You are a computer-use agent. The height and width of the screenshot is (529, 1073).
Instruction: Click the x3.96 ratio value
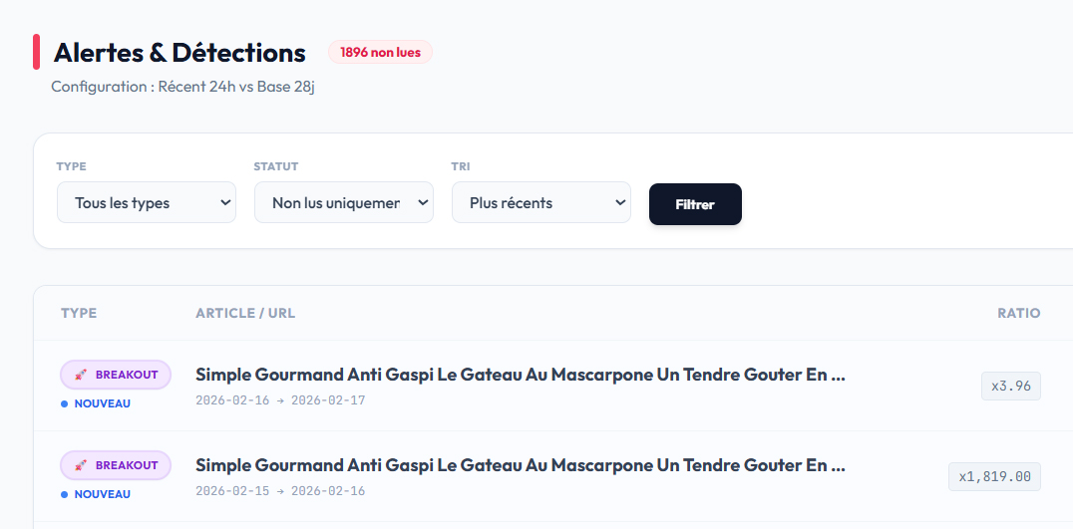(x=1011, y=386)
